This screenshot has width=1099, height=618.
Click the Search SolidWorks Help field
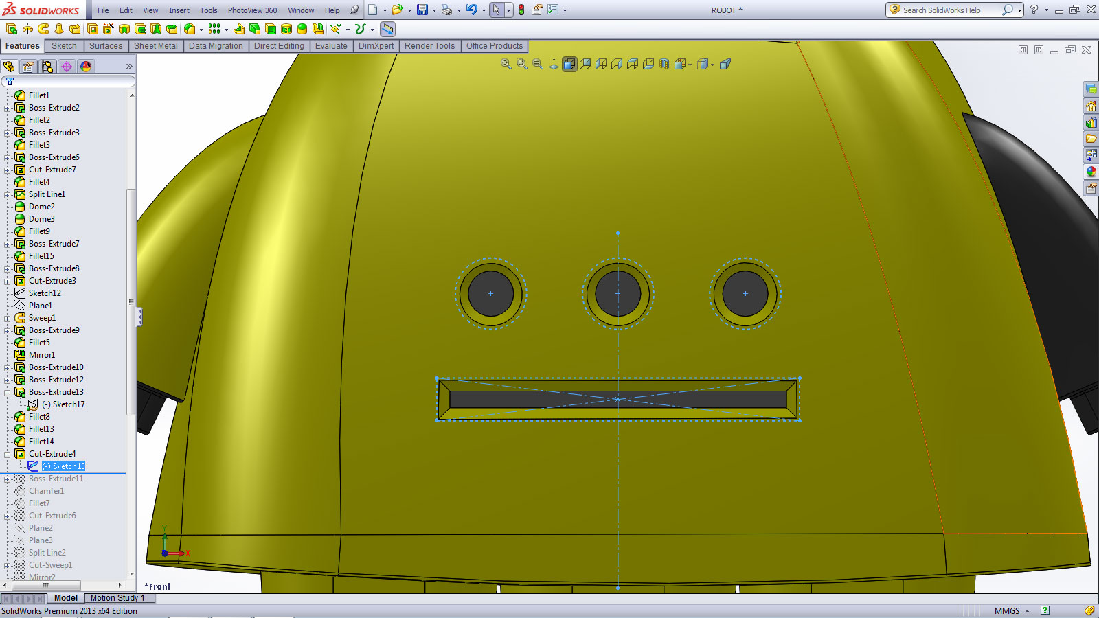pos(951,10)
